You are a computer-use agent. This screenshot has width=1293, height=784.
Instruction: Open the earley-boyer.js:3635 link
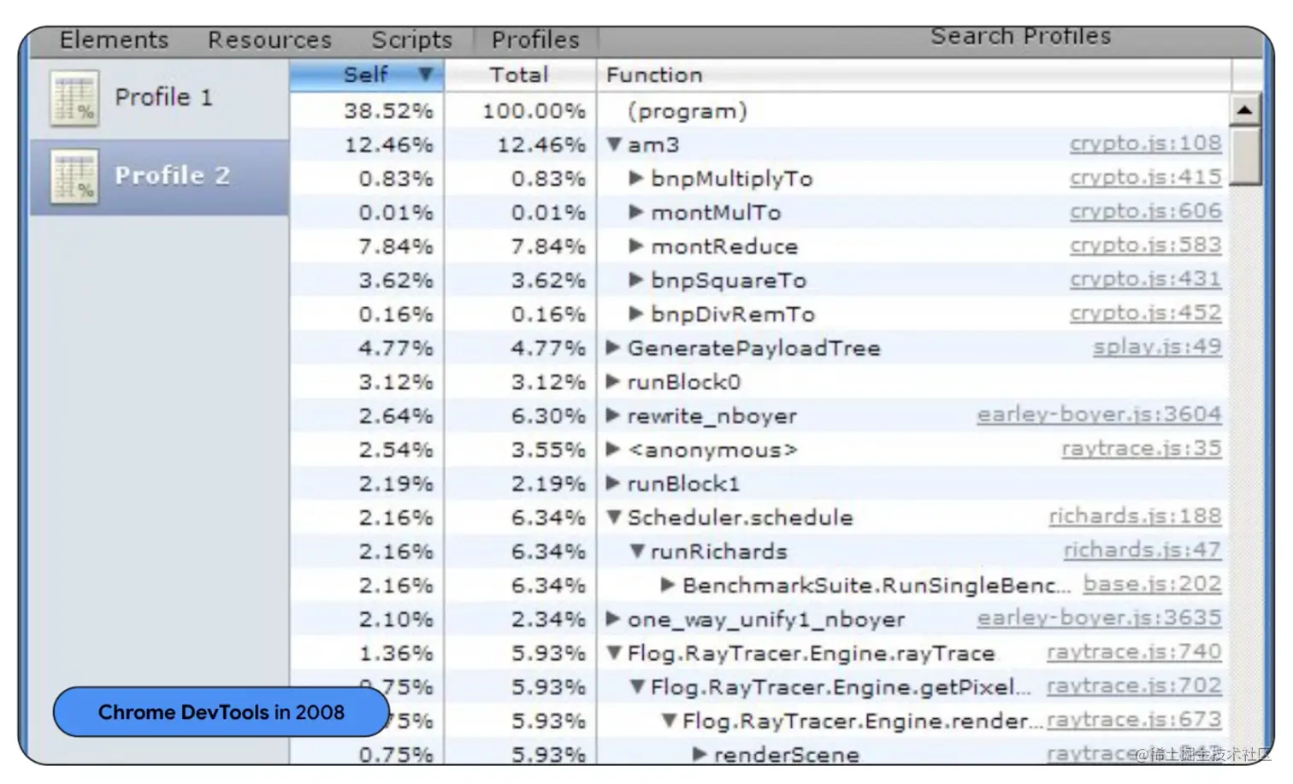[1100, 618]
